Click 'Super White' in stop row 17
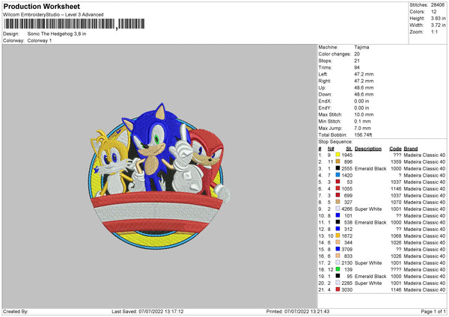This screenshot has height=317, width=449. coord(368,262)
